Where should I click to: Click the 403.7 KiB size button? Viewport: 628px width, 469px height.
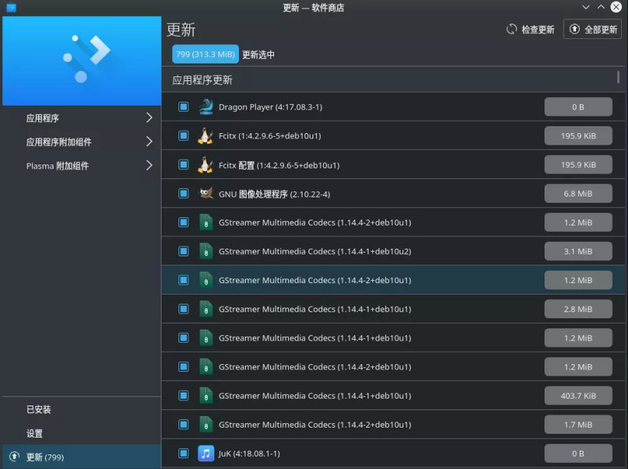(x=578, y=396)
